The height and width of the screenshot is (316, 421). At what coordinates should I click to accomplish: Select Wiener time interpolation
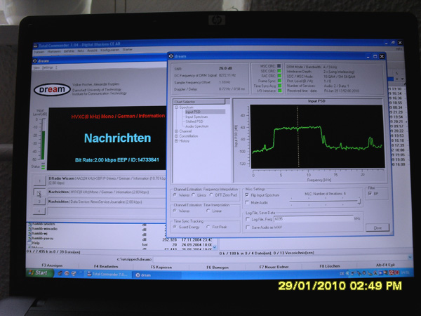click(x=175, y=211)
